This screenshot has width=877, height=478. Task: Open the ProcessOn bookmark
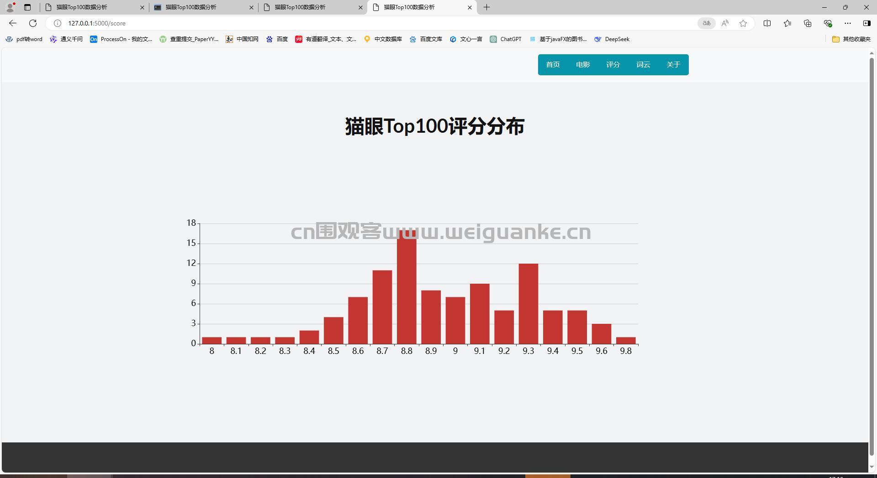tap(122, 39)
